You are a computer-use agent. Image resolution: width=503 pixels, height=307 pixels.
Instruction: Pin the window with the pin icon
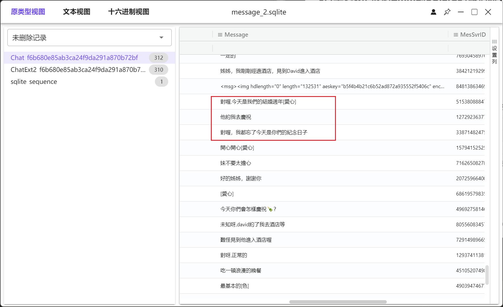pyautogui.click(x=447, y=12)
